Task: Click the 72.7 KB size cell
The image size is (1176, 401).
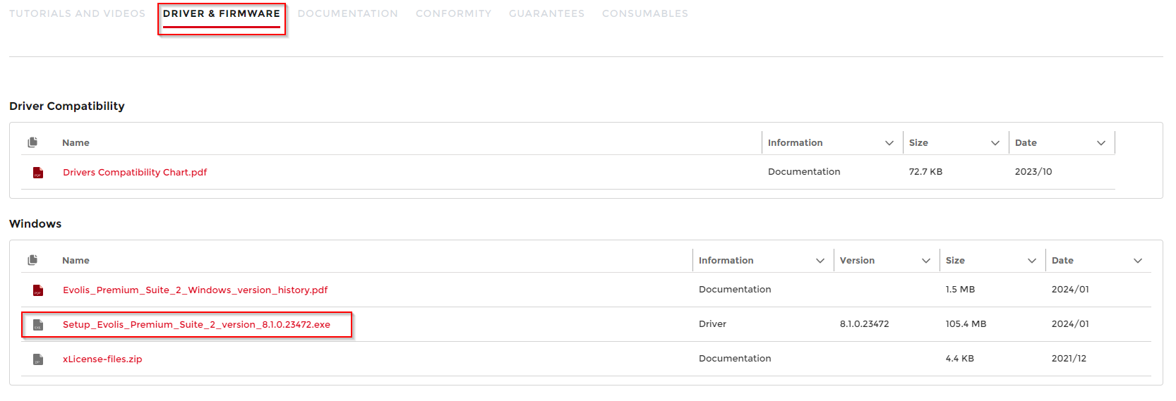Action: 925,172
